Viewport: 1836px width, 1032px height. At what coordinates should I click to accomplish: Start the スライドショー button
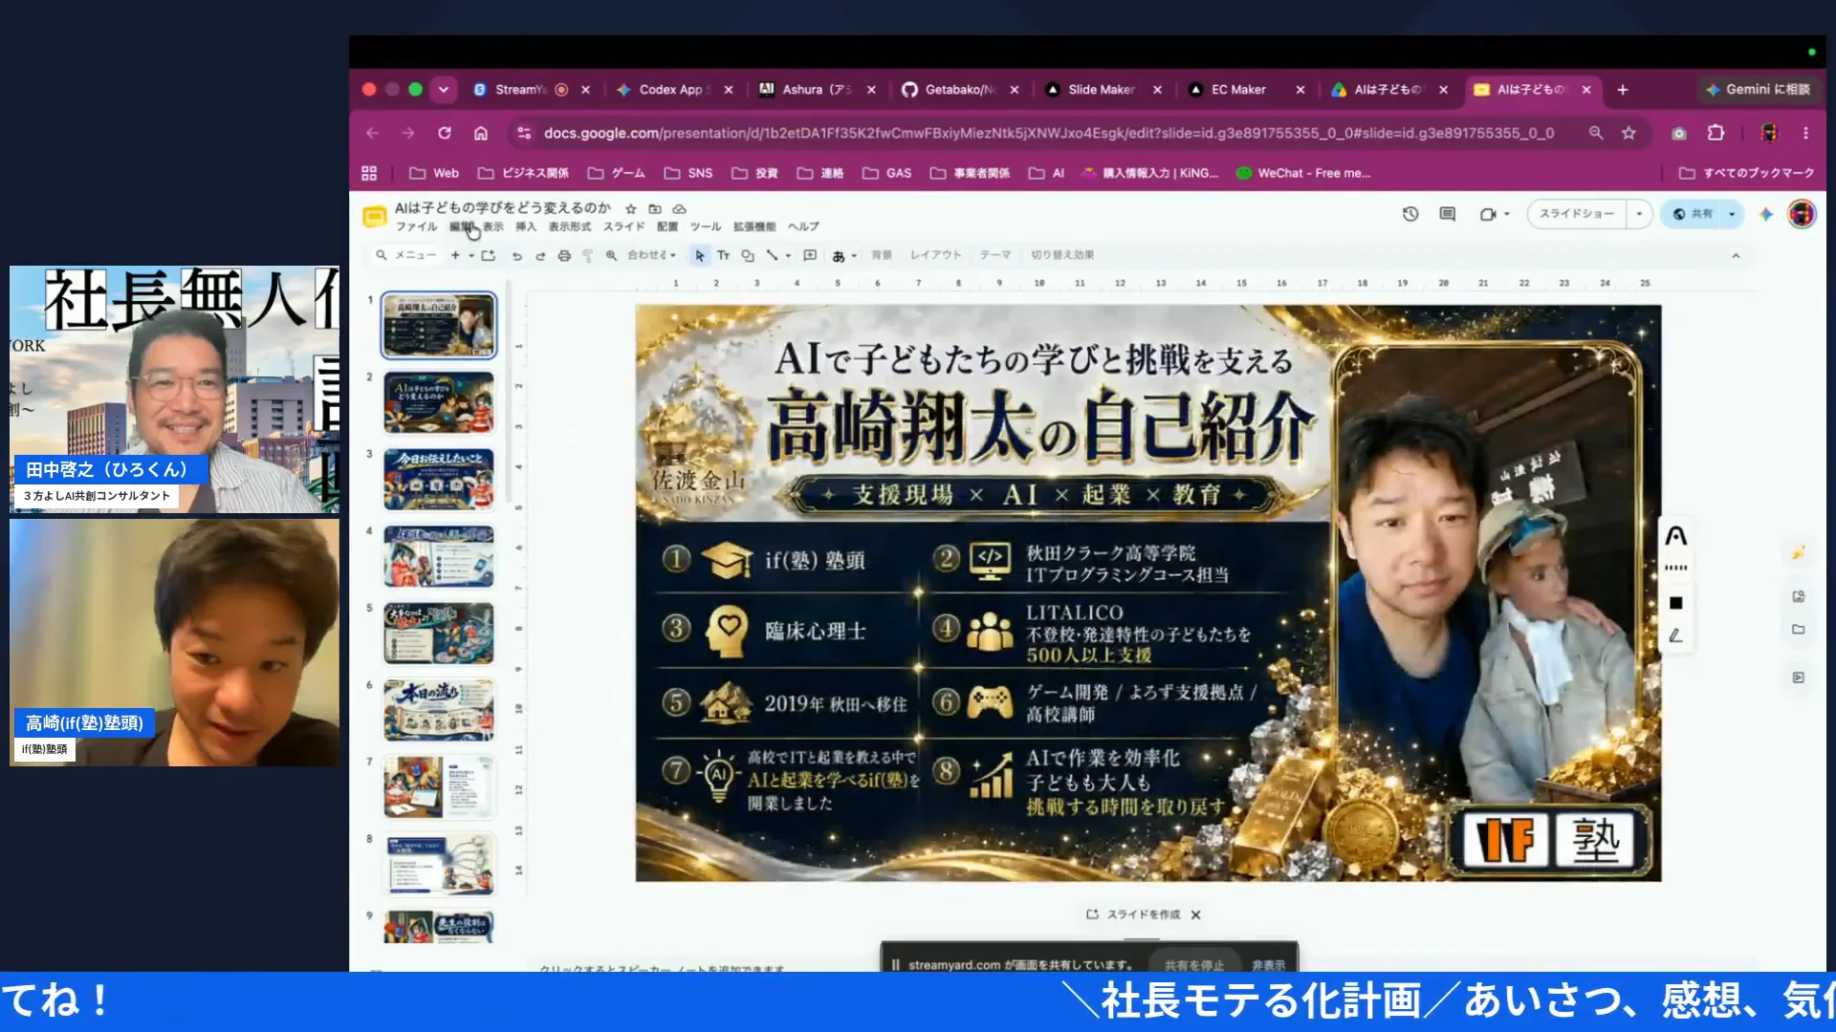click(x=1578, y=214)
